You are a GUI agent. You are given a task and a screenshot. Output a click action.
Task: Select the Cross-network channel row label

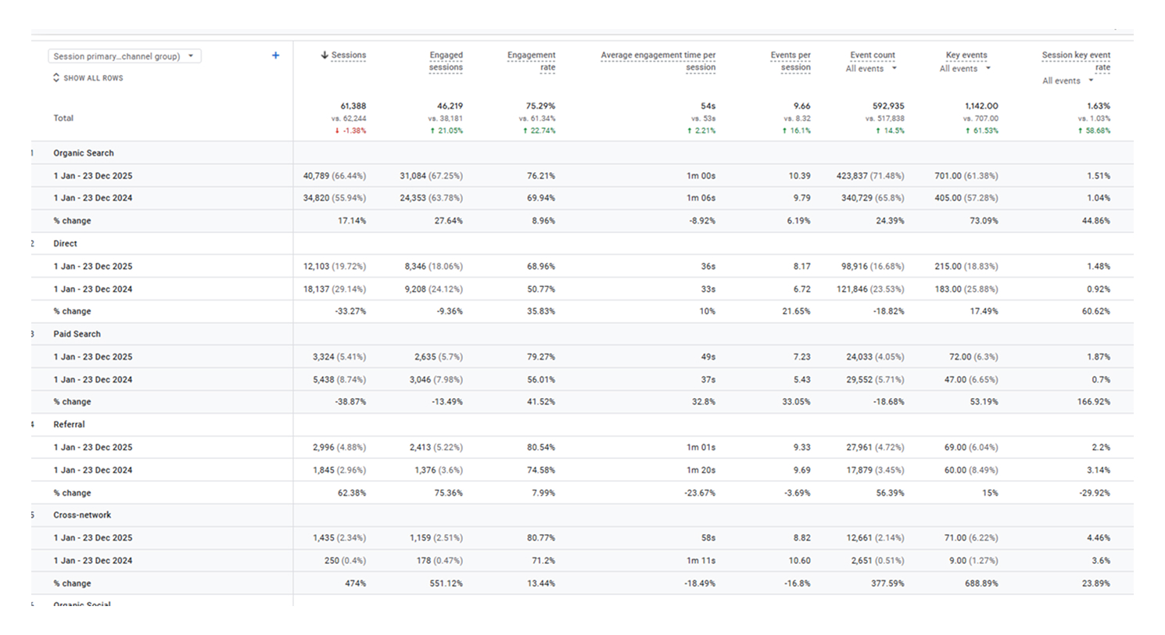click(82, 515)
